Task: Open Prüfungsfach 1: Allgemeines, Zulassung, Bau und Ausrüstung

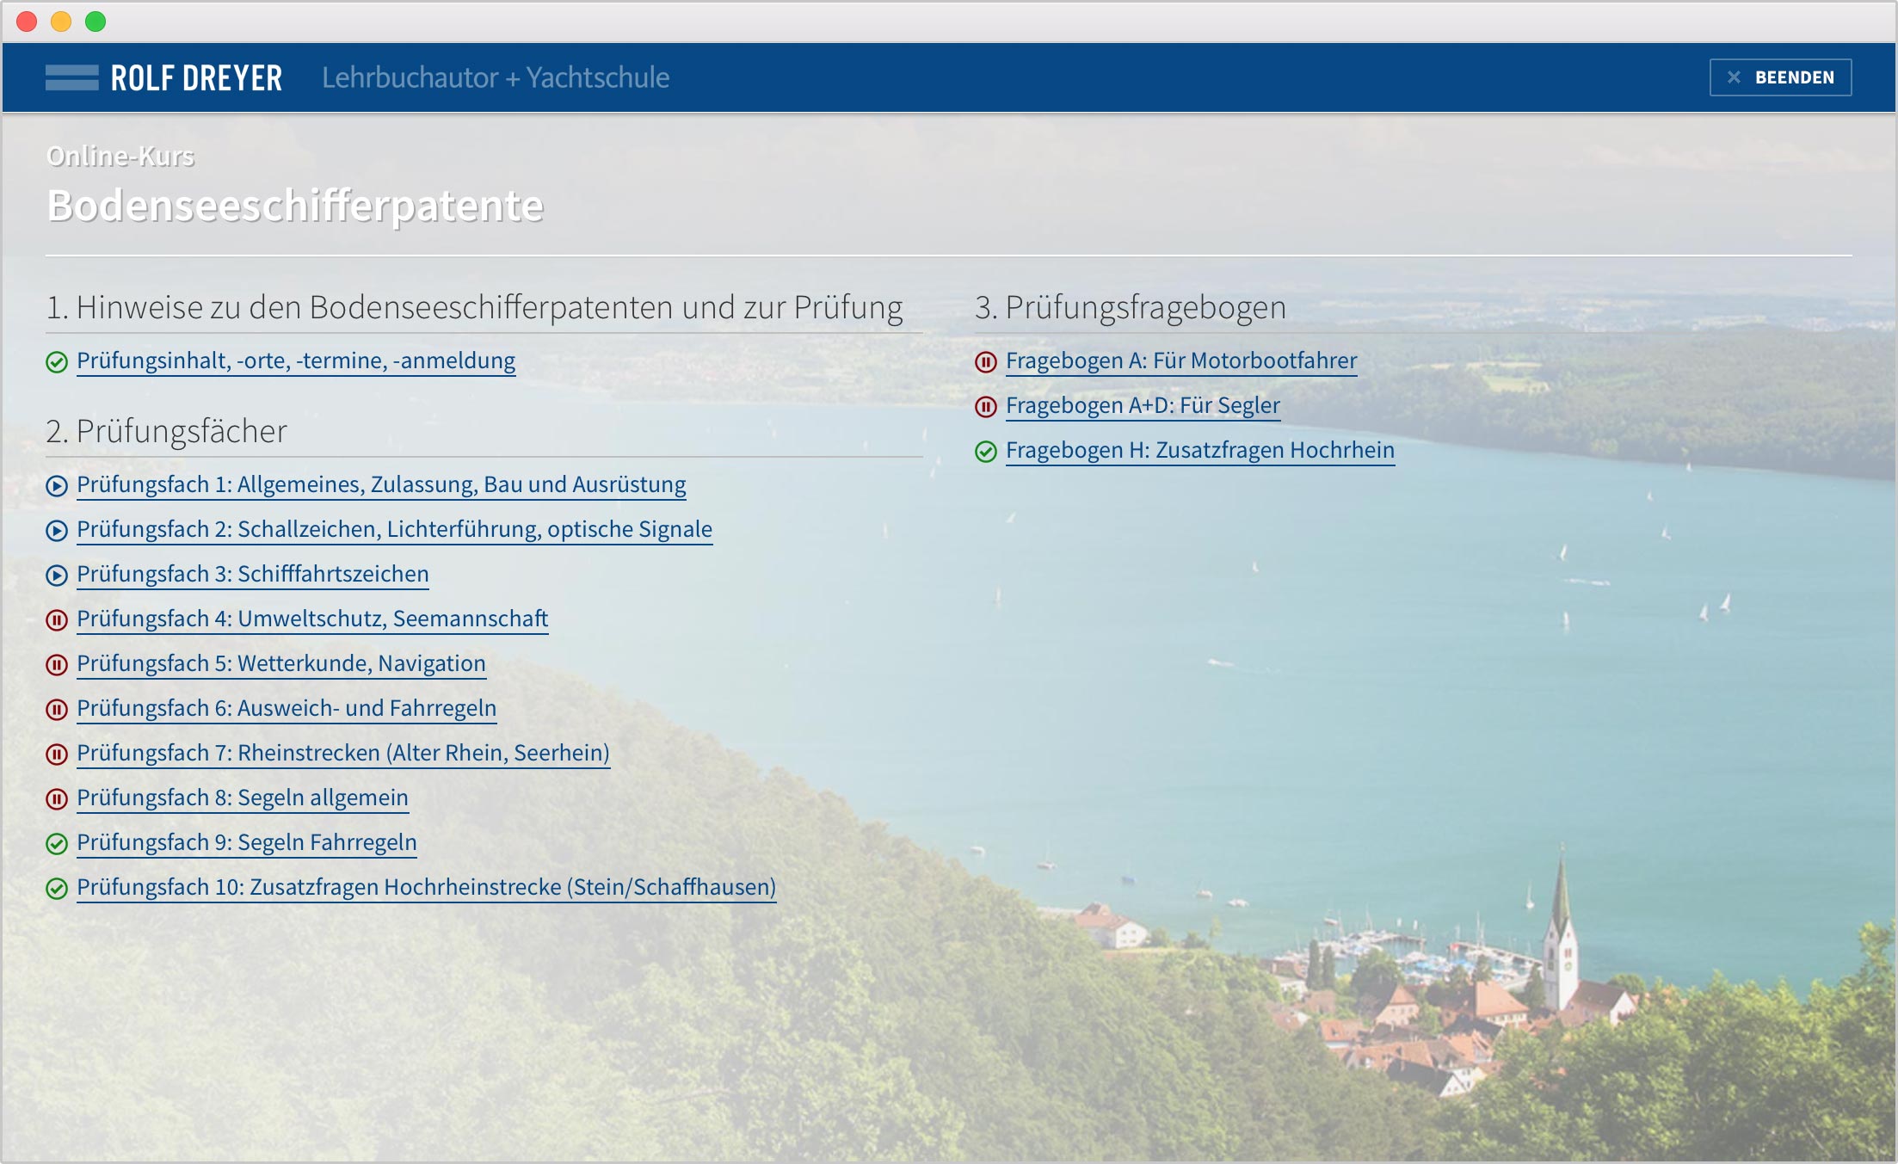Action: 381,484
